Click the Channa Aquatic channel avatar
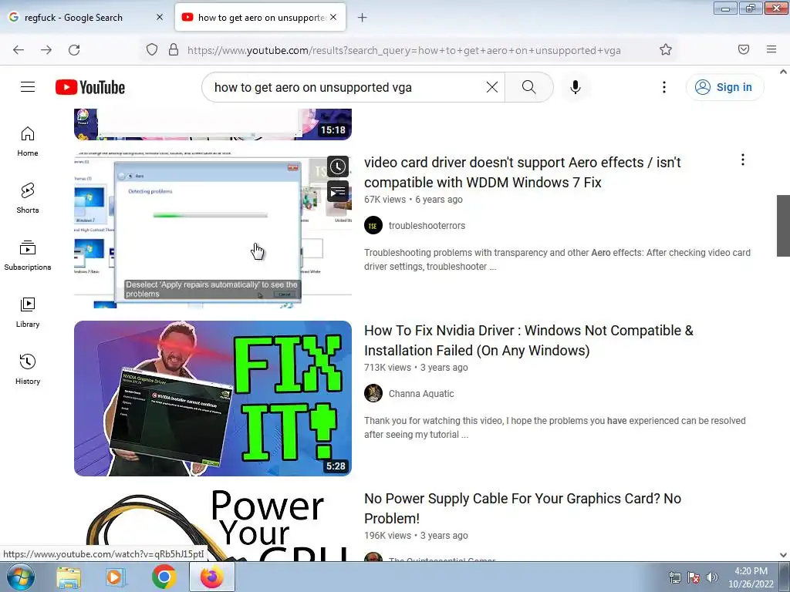Screen dimensions: 790x592 pyautogui.click(x=373, y=393)
